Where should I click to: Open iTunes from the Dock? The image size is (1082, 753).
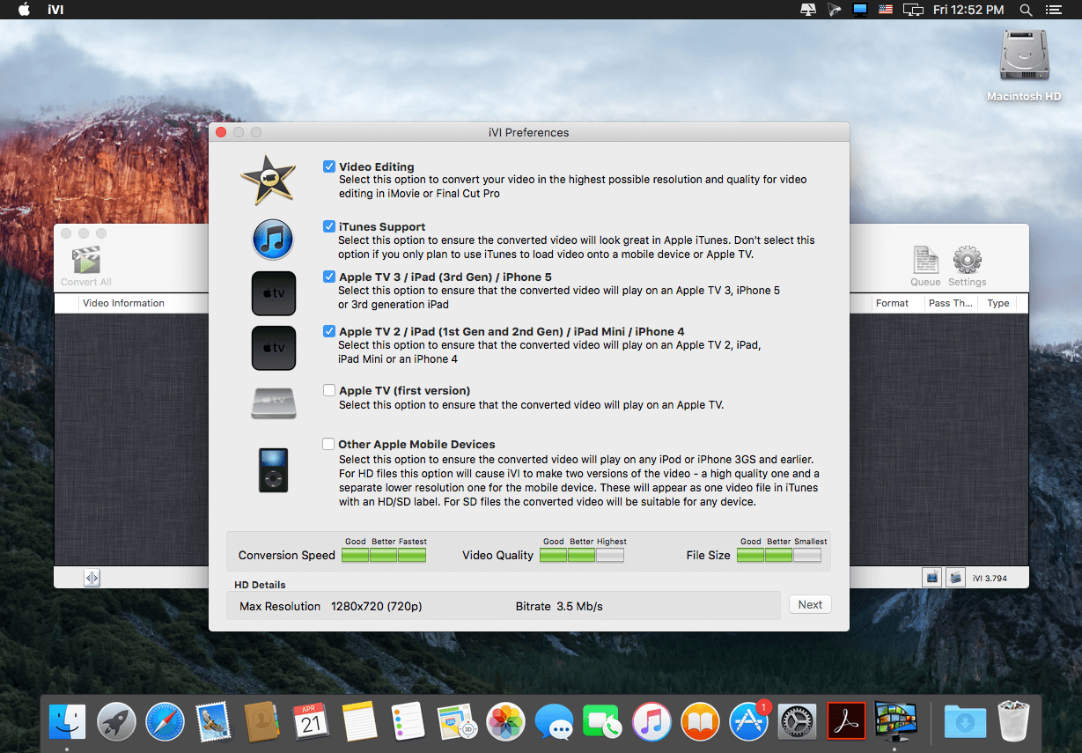(651, 722)
